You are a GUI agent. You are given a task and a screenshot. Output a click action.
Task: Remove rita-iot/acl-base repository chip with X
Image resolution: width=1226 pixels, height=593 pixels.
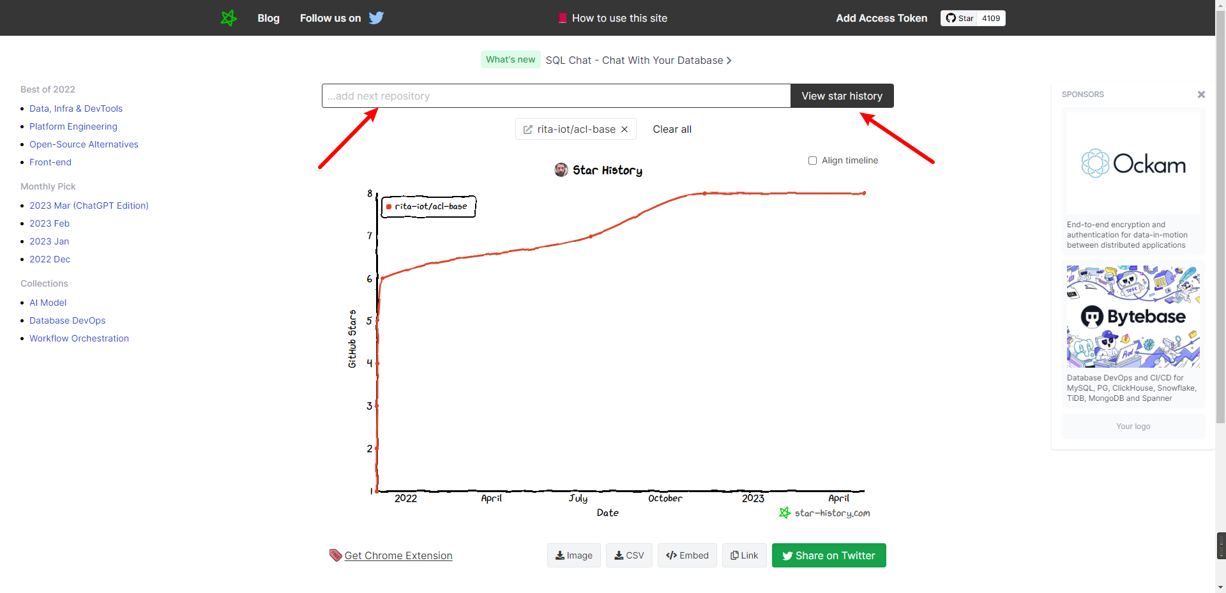[x=624, y=129]
